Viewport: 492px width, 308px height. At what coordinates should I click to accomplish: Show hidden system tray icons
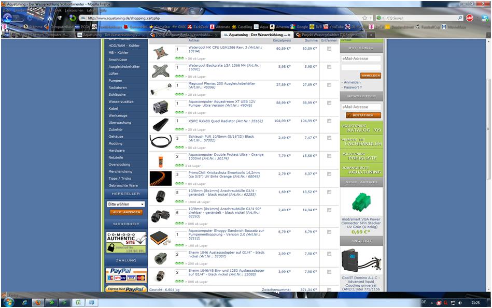tap(432, 303)
